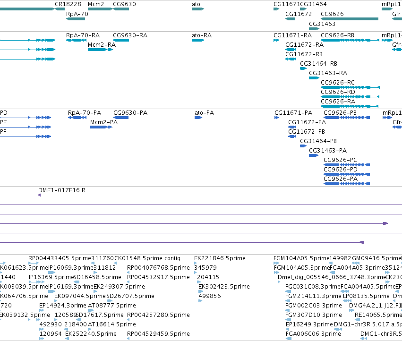Open the EP14924.3prime EST label
This screenshot has height=341, width=402.
tap(63, 306)
